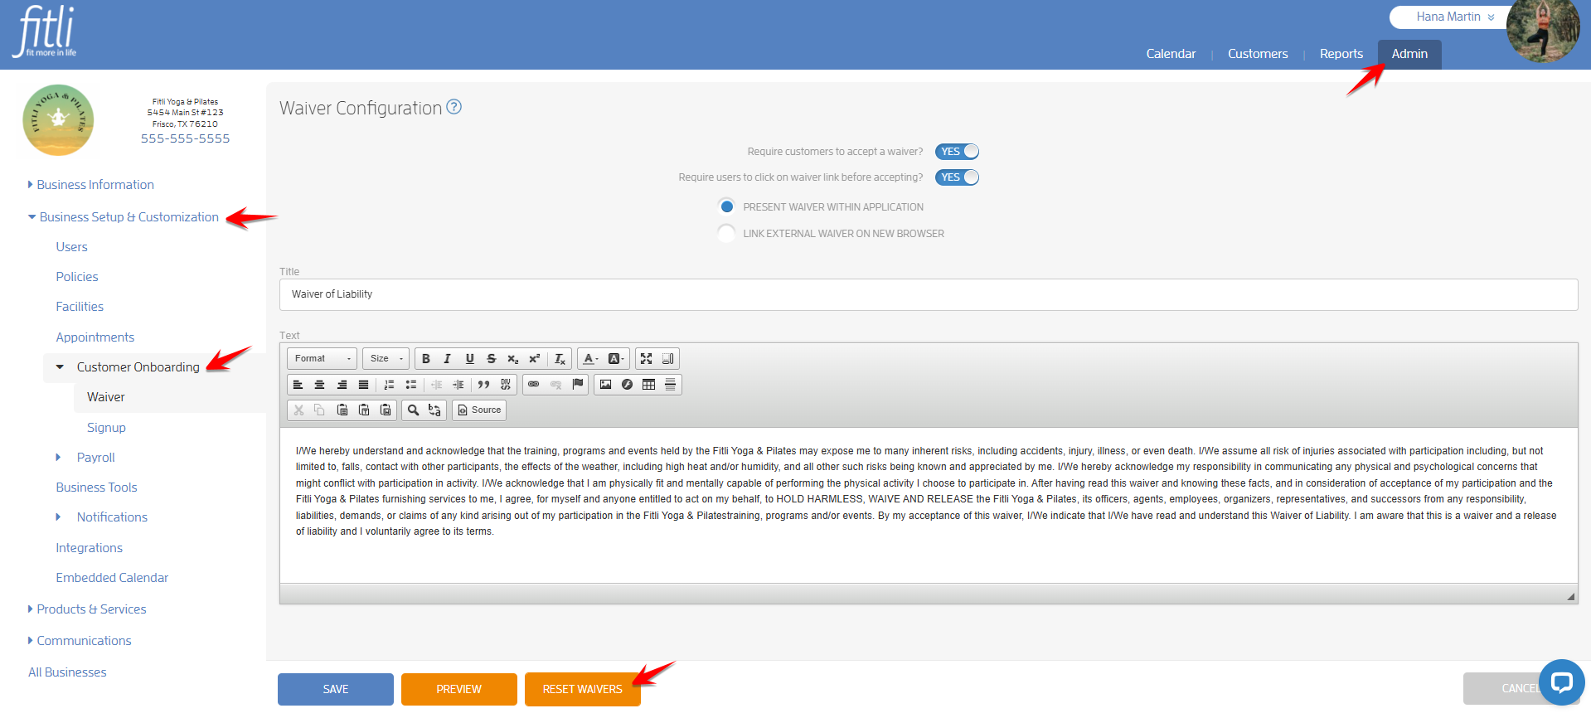Expand the Hana Martin user menu
This screenshot has width=1591, height=718.
point(1454,17)
